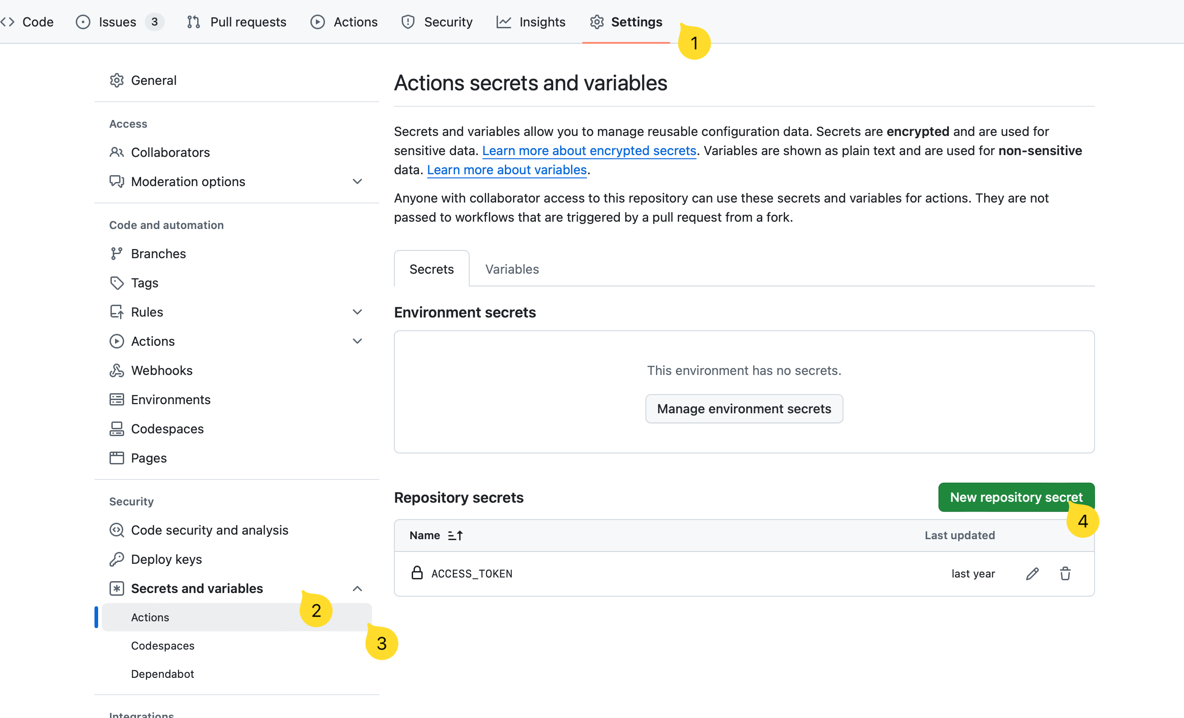Screen dimensions: 1184x718
Task: Expand the sidebar Actions section chevron
Action: pyautogui.click(x=357, y=341)
